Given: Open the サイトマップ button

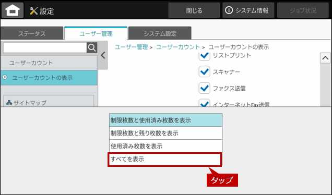Looking at the screenshot, I should (49, 101).
